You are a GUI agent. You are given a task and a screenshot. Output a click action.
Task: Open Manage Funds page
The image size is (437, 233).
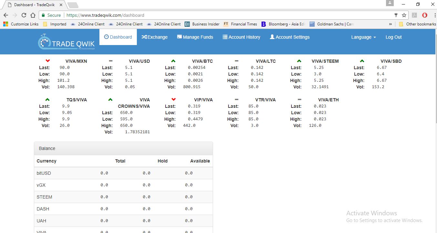(x=195, y=37)
